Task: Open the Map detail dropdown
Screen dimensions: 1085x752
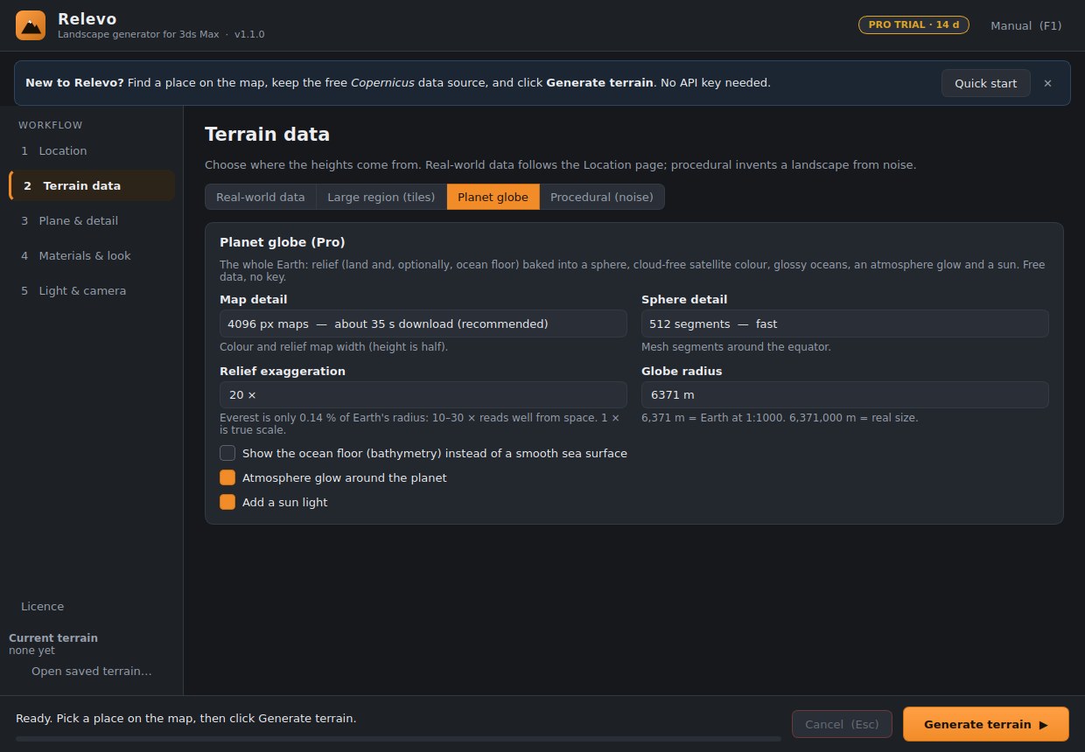Action: pyautogui.click(x=423, y=324)
